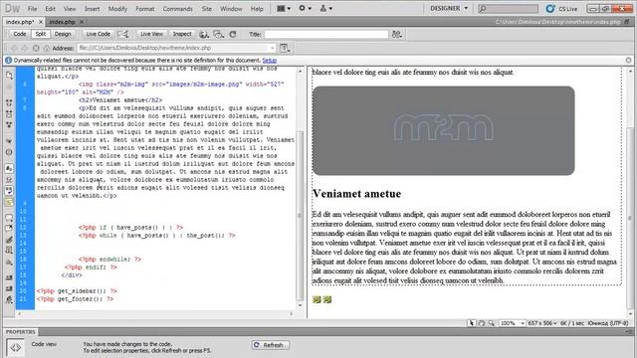
Task: Open the Site person-icon dropdown
Action: (x=326, y=8)
